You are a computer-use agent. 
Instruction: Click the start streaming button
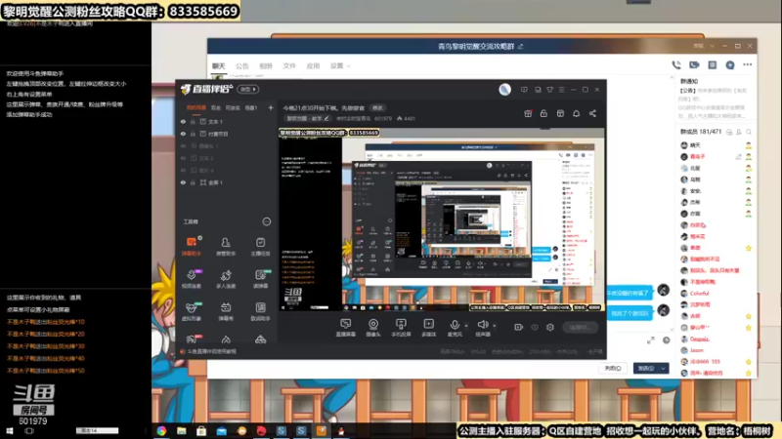coord(581,328)
